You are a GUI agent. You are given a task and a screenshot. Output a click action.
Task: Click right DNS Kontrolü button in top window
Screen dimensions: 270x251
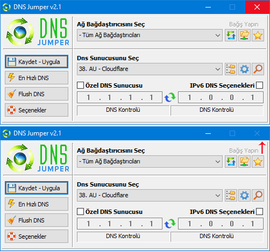pos(217,110)
